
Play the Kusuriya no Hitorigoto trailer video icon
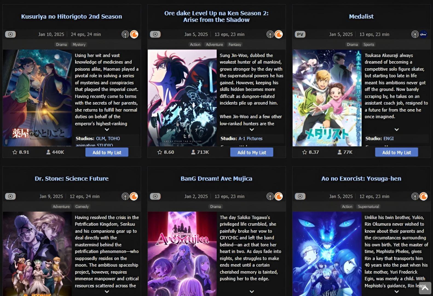tap(10, 34)
